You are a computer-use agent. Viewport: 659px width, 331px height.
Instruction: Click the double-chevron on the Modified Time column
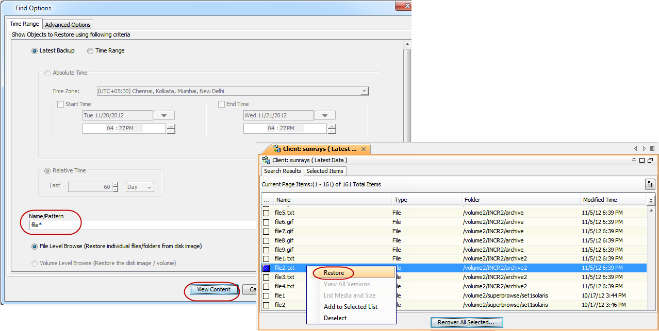pos(651,200)
